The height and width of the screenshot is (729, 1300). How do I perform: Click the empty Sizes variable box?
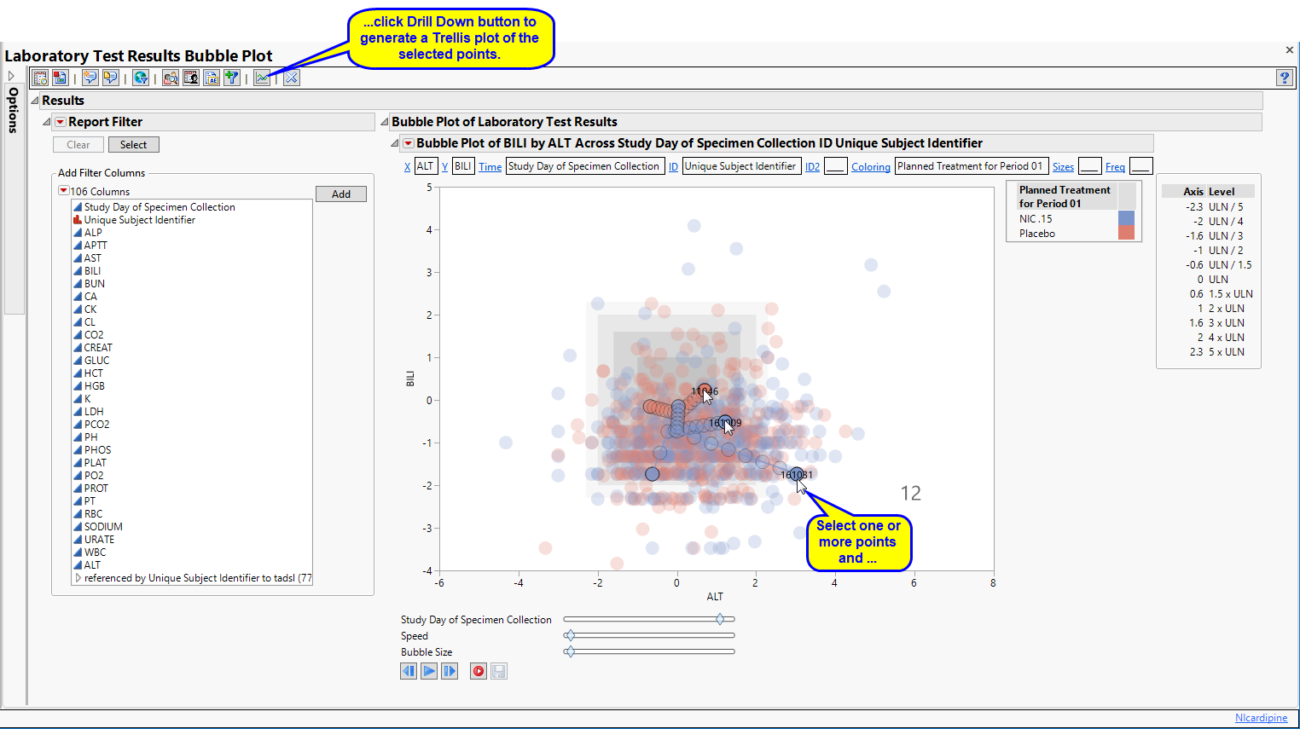pos(1089,166)
